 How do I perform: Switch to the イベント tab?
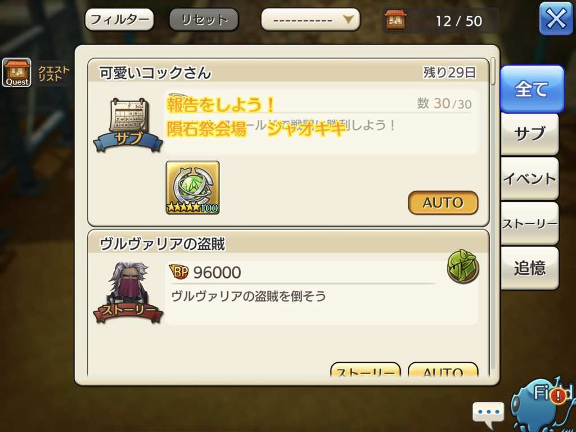(x=529, y=178)
